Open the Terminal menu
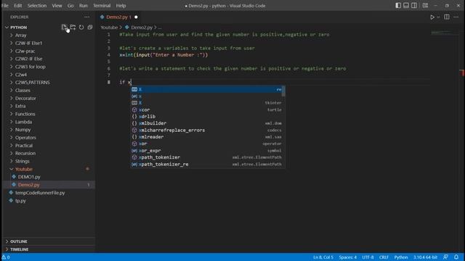This screenshot has width=465, height=261. click(102, 6)
